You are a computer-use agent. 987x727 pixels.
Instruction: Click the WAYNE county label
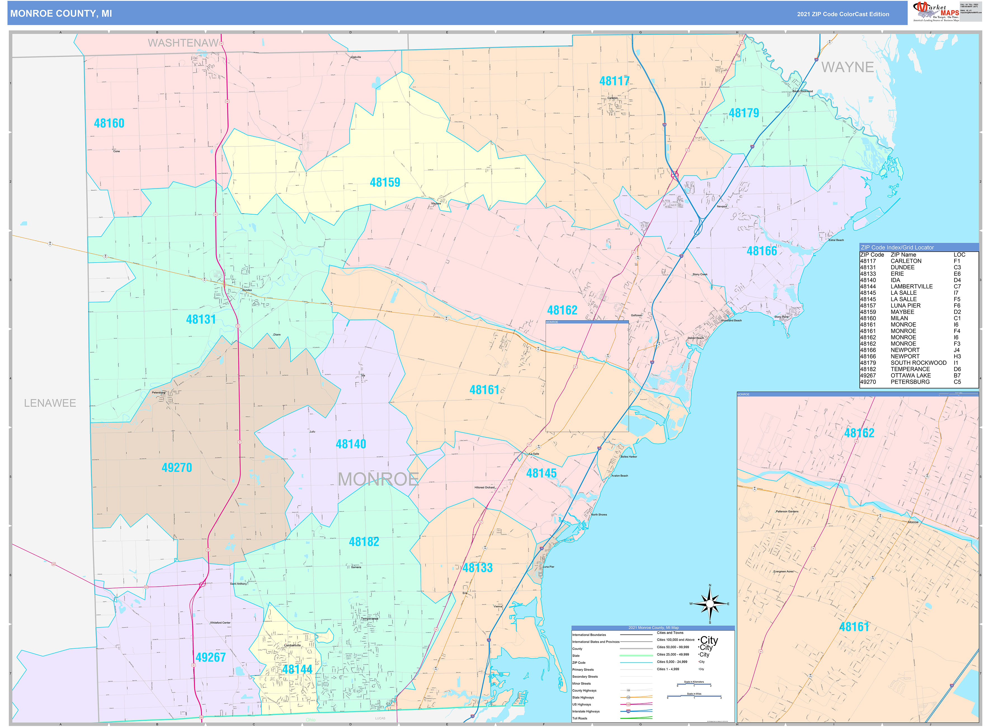tap(847, 67)
